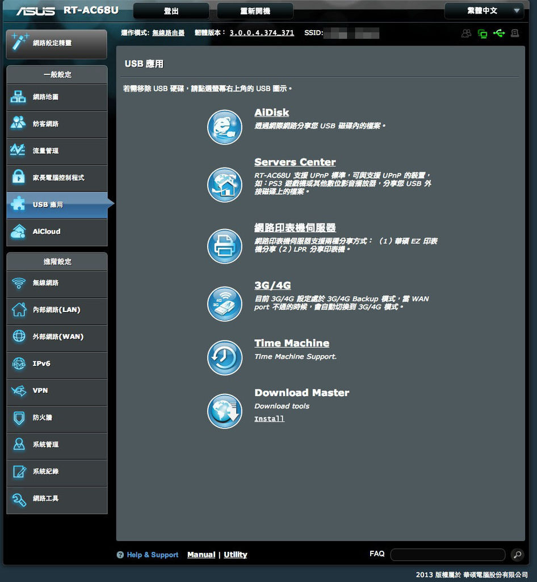Click the AiDisk globe icon
This screenshot has height=582, width=537.
click(x=225, y=127)
